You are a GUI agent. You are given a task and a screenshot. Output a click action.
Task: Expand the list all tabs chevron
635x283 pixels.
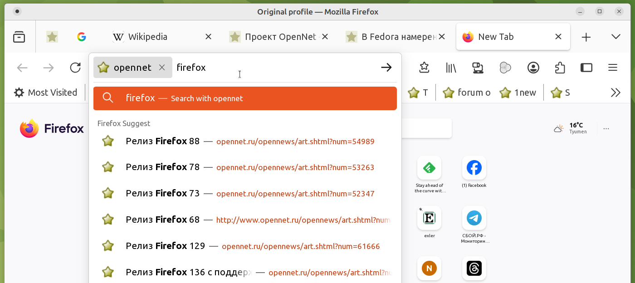615,37
